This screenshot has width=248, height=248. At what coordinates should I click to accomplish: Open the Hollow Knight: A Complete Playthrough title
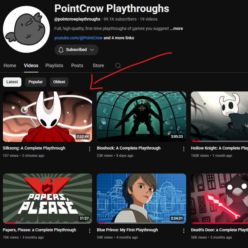tap(219, 148)
